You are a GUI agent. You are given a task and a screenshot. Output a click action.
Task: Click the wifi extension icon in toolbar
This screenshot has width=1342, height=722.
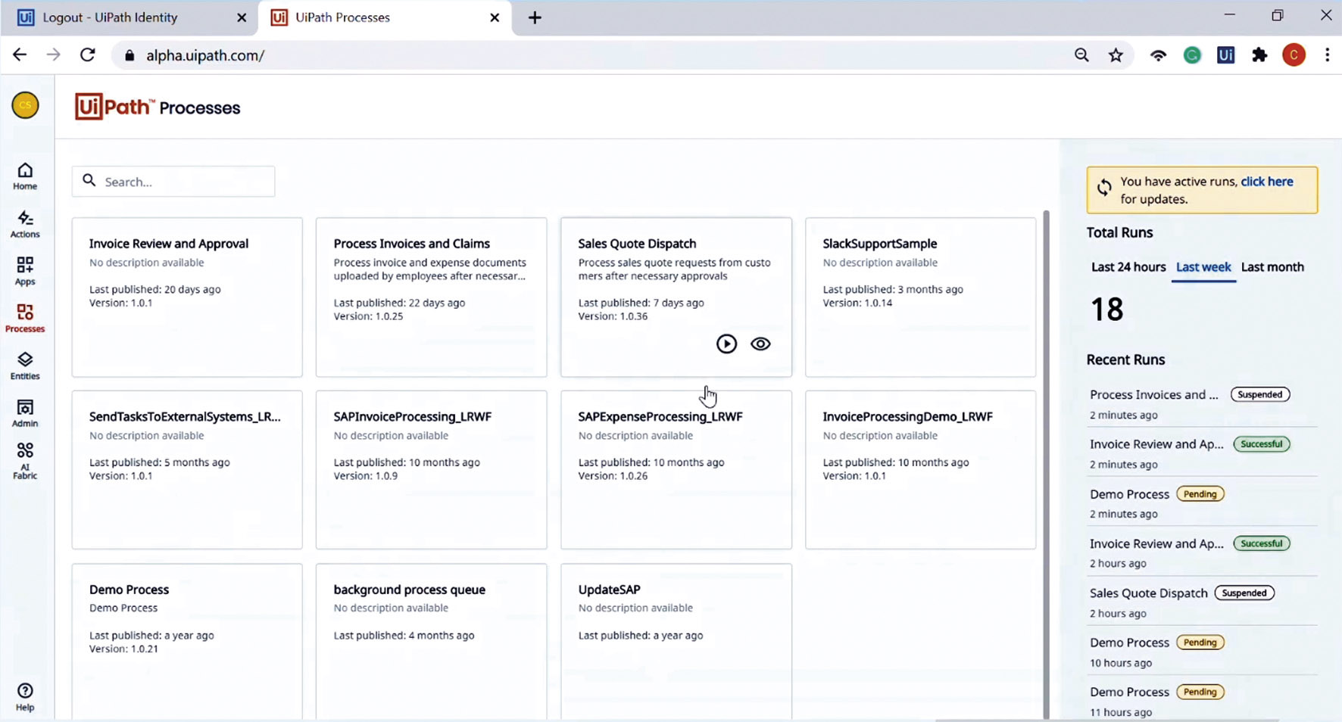click(x=1158, y=54)
